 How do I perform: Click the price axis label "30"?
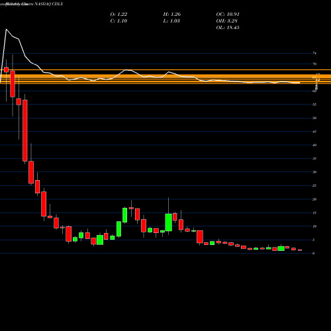[314, 172]
